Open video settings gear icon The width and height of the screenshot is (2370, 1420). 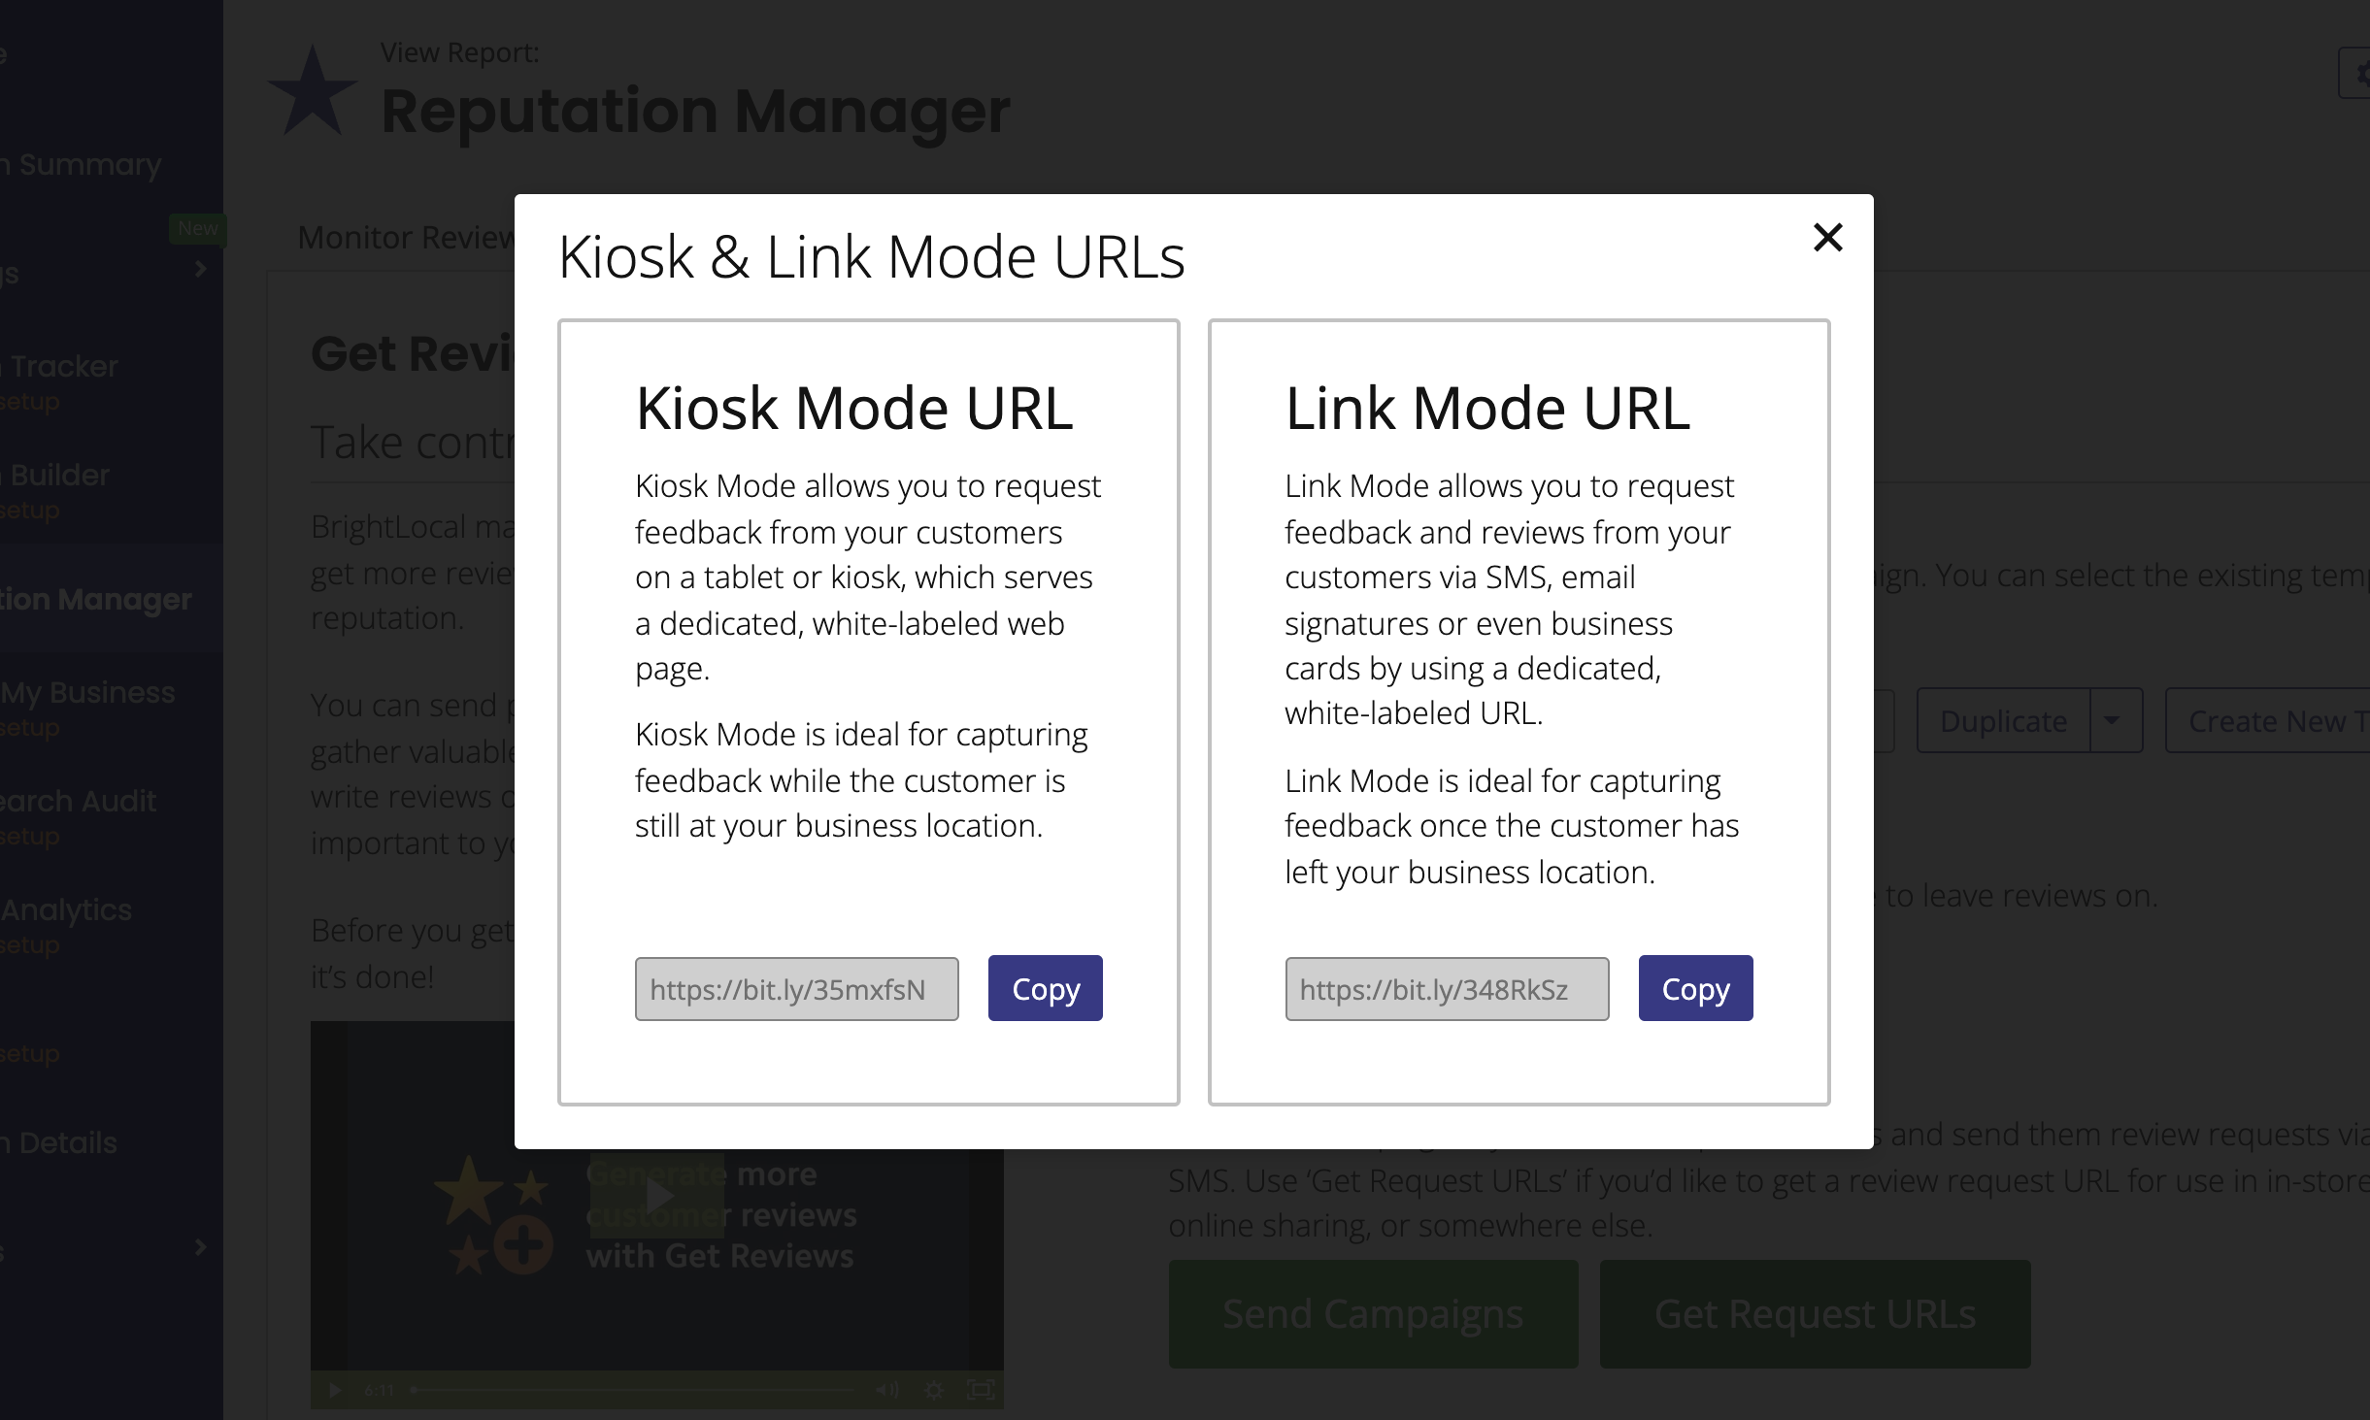(x=934, y=1390)
